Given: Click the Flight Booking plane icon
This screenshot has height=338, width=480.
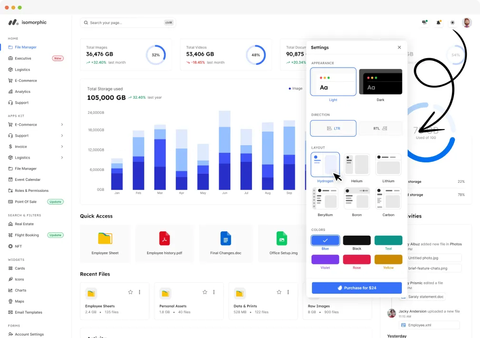Looking at the screenshot, I should pos(10,235).
